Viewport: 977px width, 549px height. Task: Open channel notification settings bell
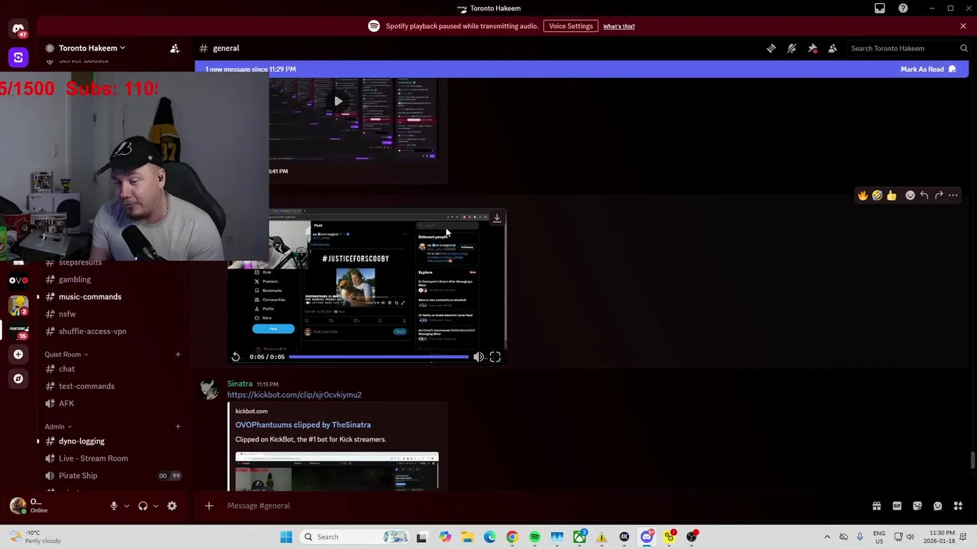[792, 48]
